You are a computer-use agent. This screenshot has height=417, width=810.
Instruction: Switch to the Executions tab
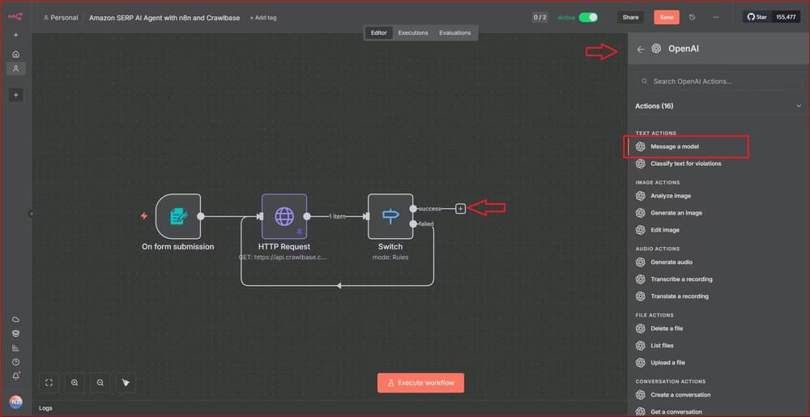click(412, 33)
